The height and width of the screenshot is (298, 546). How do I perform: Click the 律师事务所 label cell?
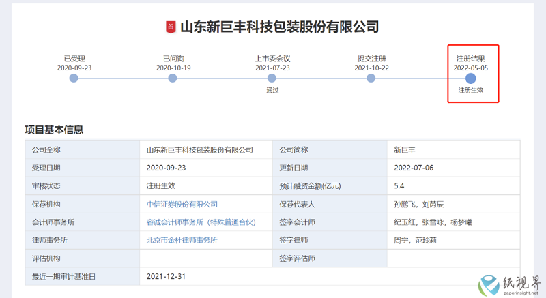tap(82, 240)
